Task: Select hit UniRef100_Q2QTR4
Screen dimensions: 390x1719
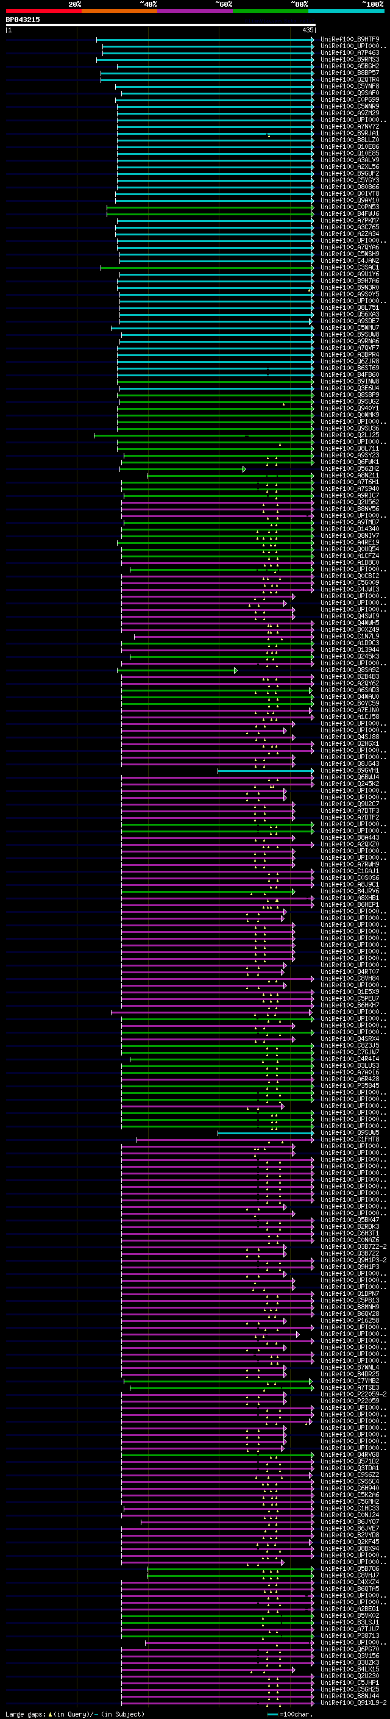Action: click(350, 79)
